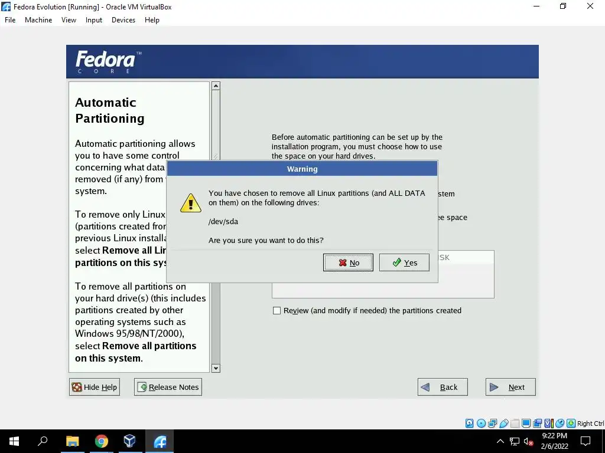Image resolution: width=605 pixels, height=453 pixels.
Task: Minimize the VirtualBox window
Action: click(536, 6)
